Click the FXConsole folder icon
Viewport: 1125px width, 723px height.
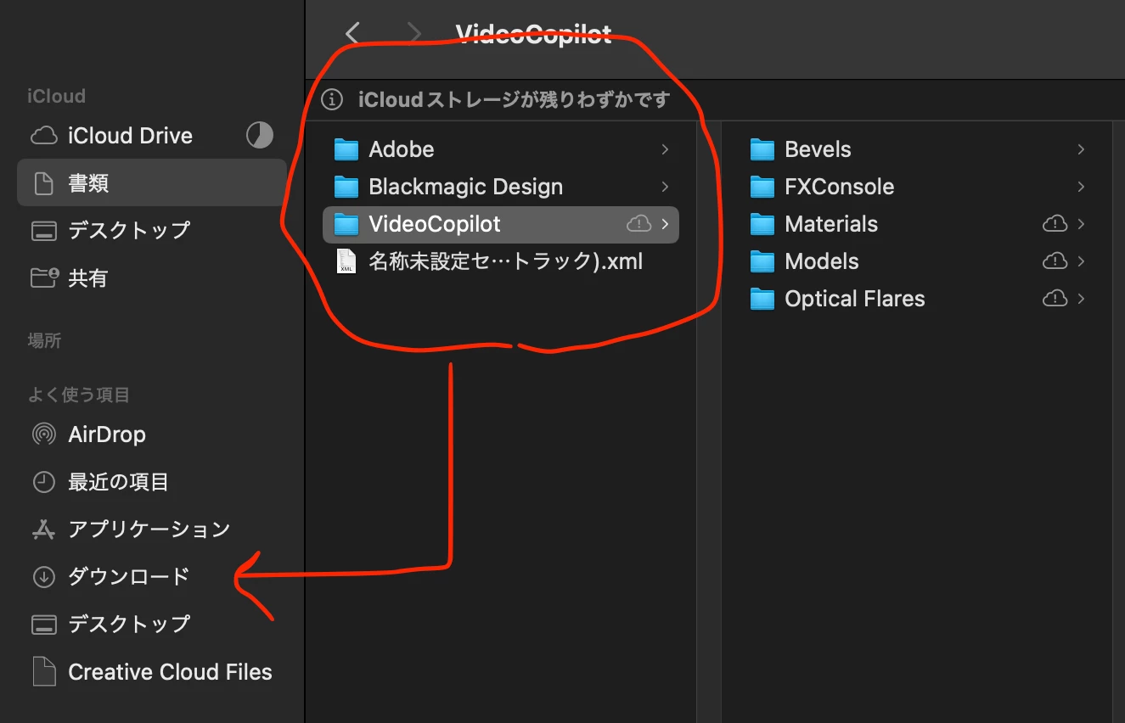click(762, 187)
